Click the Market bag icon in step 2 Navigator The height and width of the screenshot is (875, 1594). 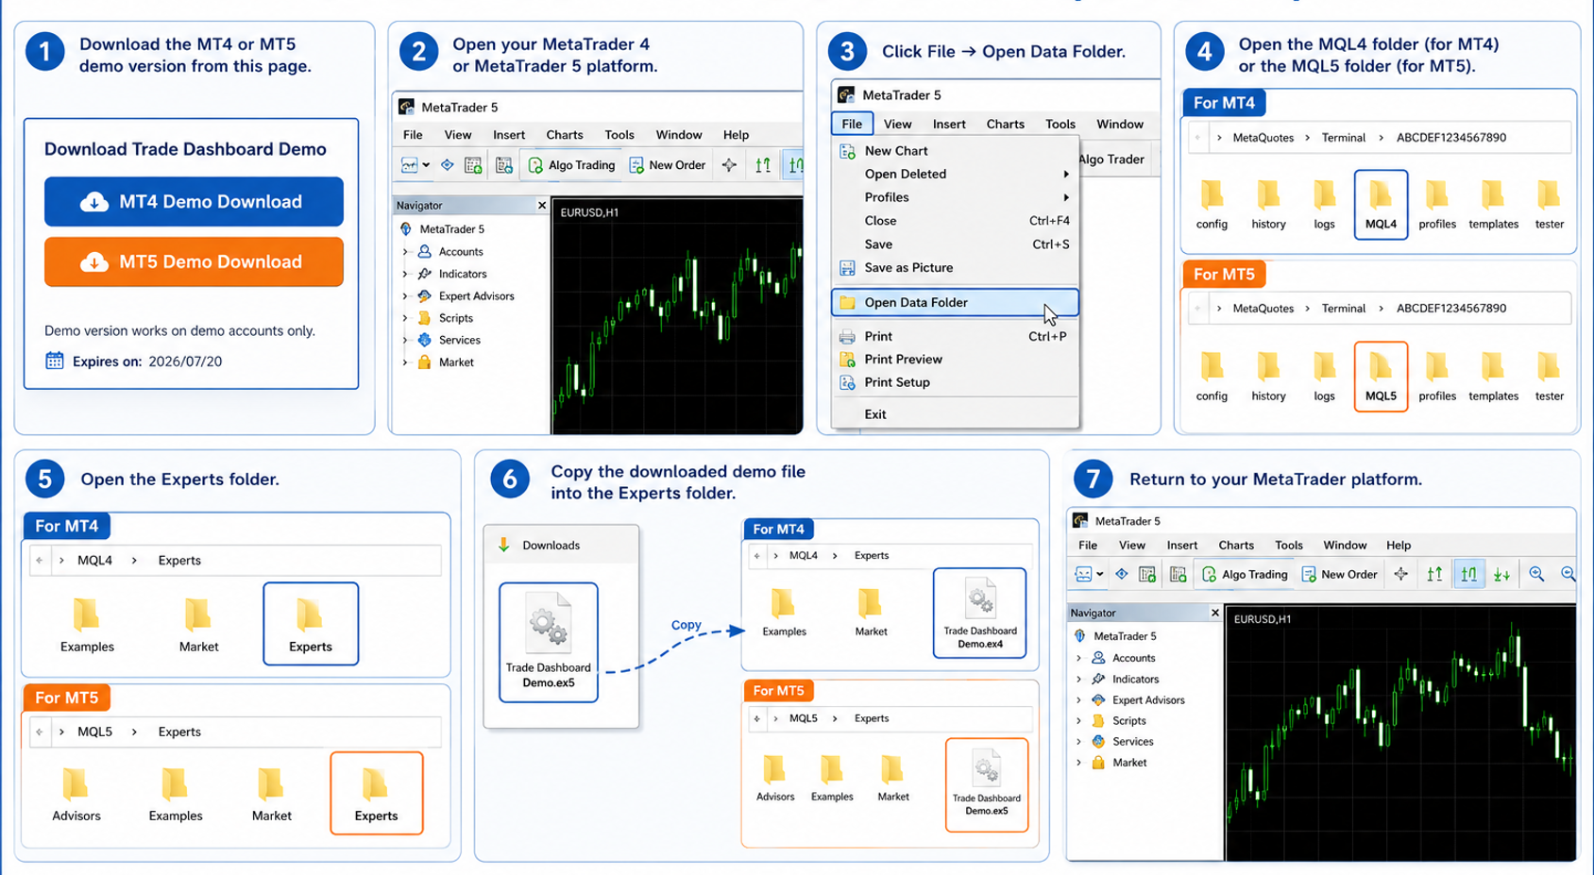[x=425, y=362]
